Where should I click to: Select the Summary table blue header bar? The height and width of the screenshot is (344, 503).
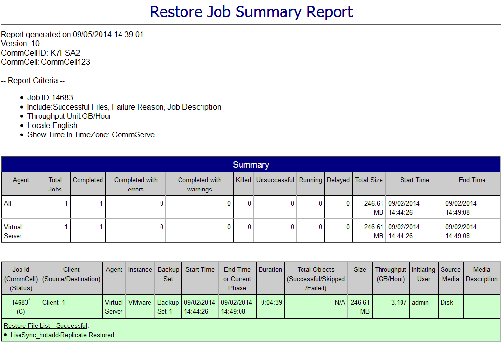(251, 165)
